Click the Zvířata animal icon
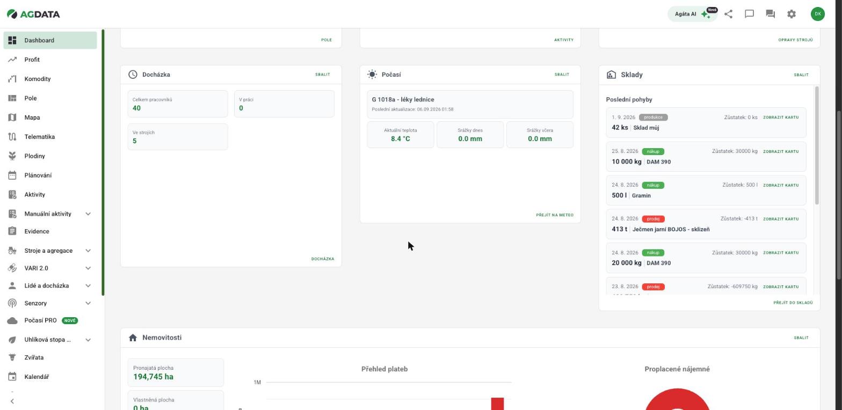Screen dimensions: 842x410 click(12, 357)
